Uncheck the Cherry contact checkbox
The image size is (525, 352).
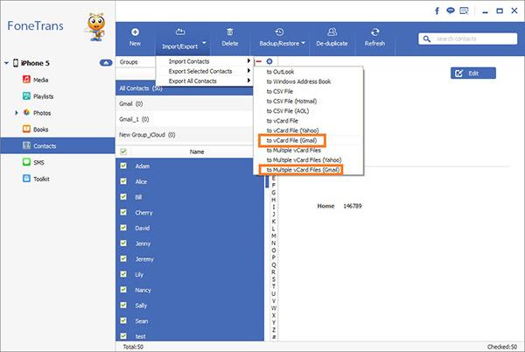click(123, 212)
